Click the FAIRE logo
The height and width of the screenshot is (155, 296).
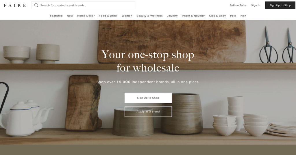click(x=15, y=5)
